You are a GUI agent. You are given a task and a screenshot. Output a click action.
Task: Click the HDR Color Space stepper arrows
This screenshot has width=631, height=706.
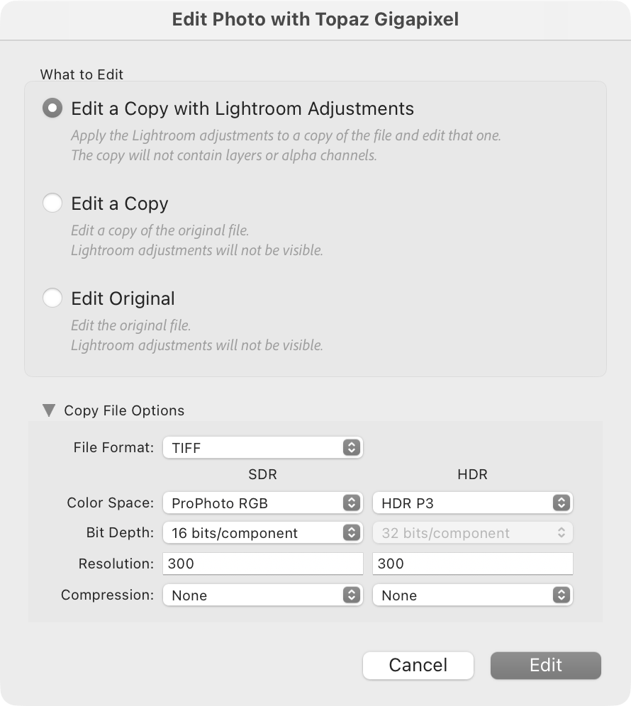point(562,503)
